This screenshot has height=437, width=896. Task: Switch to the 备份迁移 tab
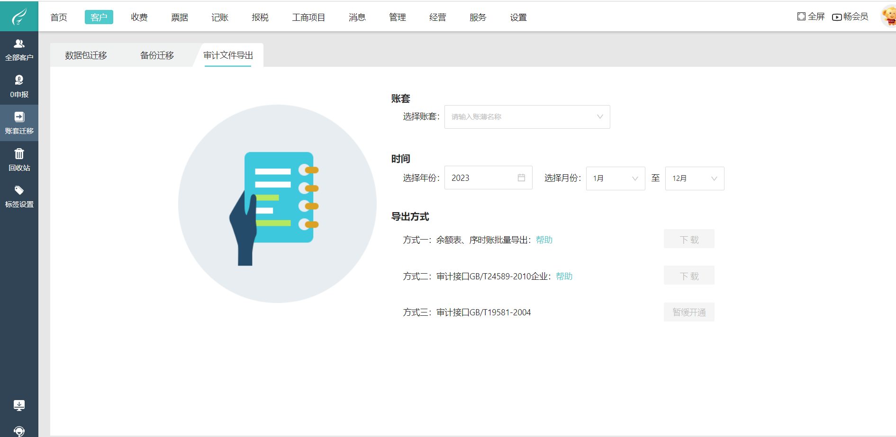point(157,55)
